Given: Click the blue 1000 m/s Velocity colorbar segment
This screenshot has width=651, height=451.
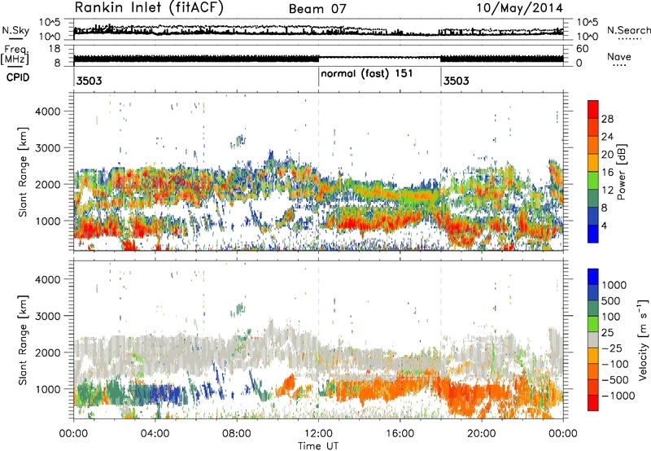Looking at the screenshot, I should [593, 277].
